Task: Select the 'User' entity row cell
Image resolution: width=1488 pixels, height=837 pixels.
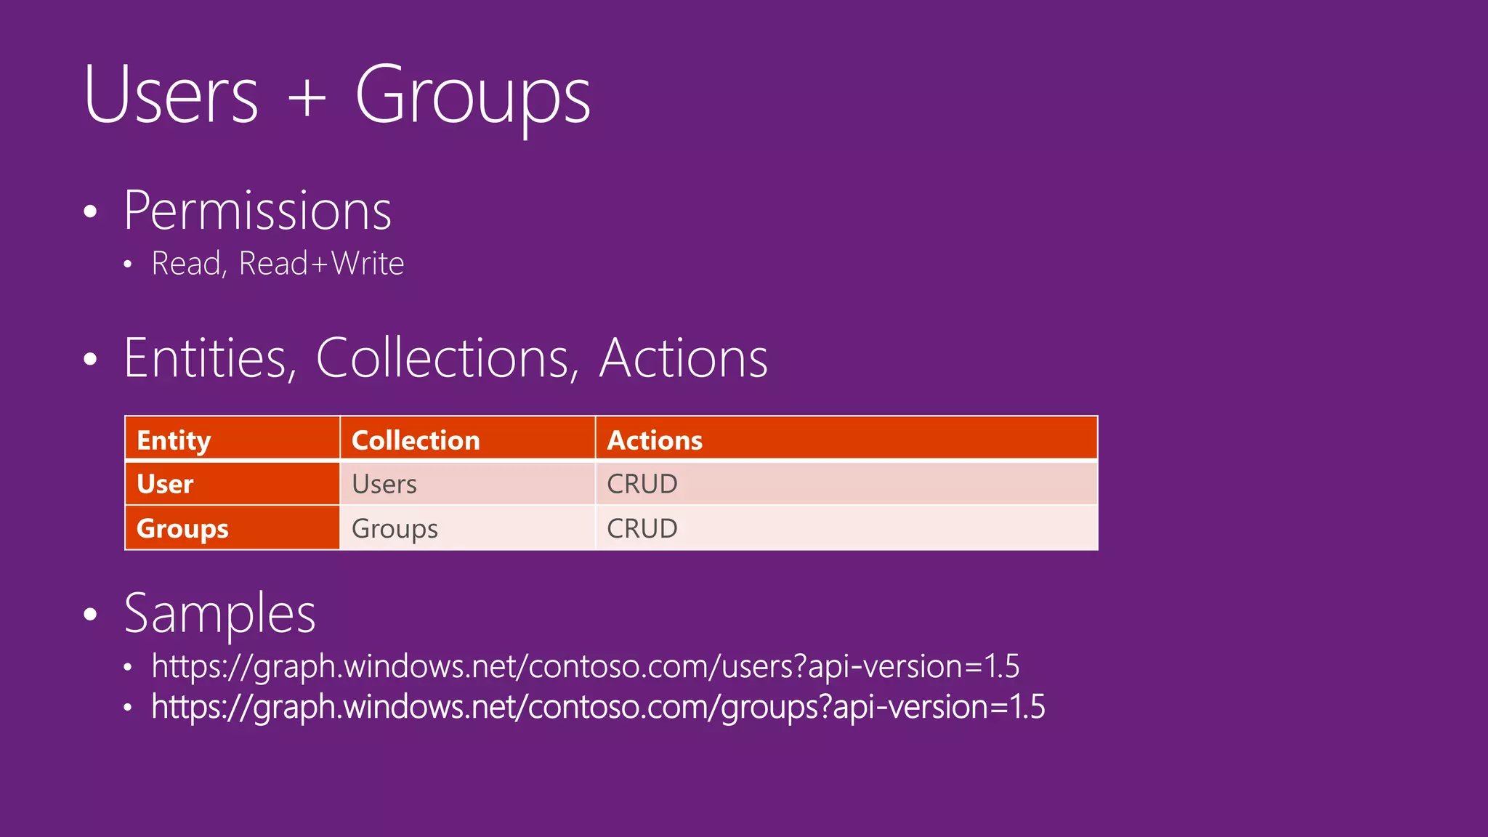Action: (x=232, y=484)
